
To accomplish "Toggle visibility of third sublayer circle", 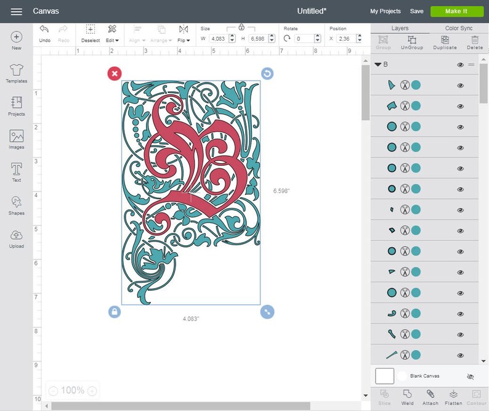I will (460, 127).
